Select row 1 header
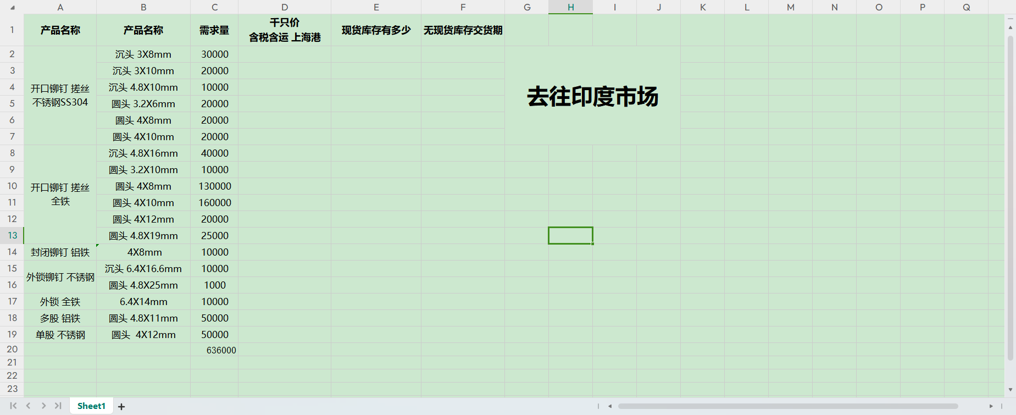Viewport: 1016px width, 415px height. coord(12,30)
